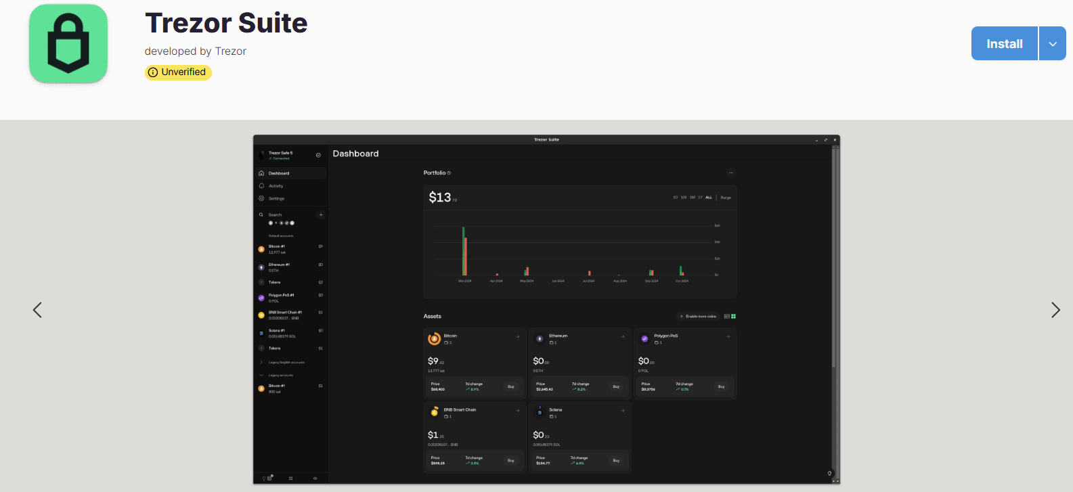Viewport: 1073px width, 492px height.
Task: Go to the previous screenshot with left arrow
Action: pyautogui.click(x=37, y=310)
